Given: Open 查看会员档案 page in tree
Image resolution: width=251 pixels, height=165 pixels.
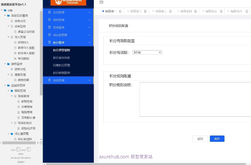Looking at the screenshot, I should pyautogui.click(x=26, y=32).
